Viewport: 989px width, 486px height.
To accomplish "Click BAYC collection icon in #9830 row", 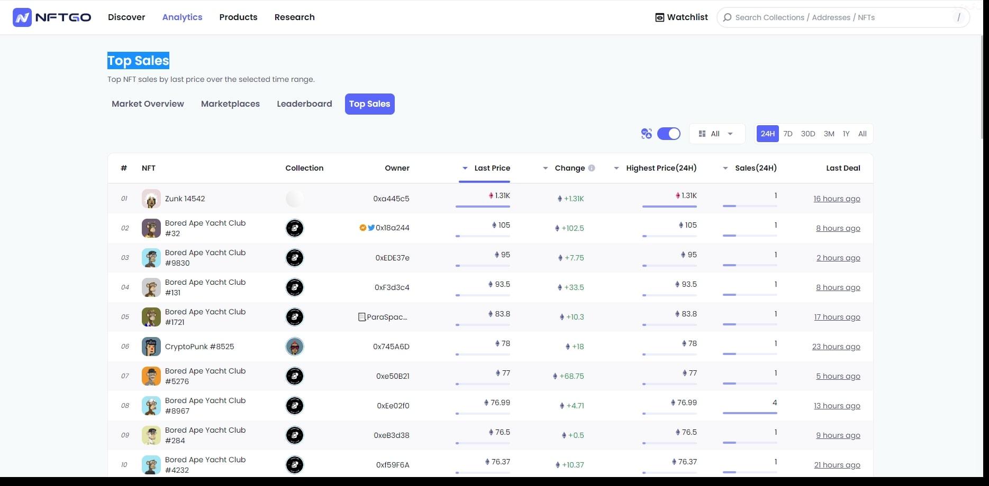I will tap(295, 258).
